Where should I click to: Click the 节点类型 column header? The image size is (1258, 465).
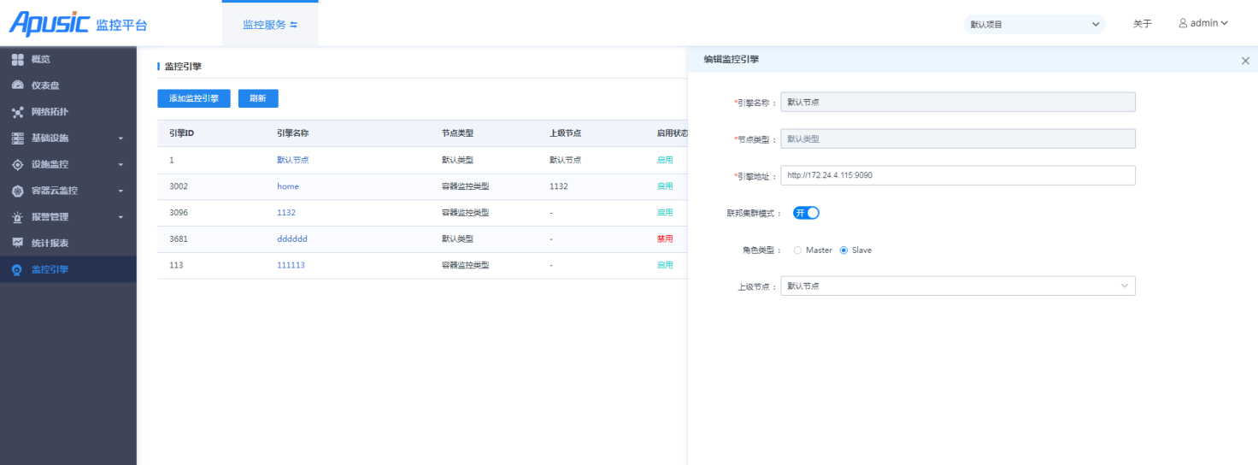457,133
